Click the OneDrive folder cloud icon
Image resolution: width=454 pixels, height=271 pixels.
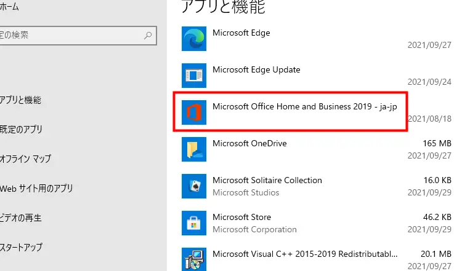(x=194, y=149)
